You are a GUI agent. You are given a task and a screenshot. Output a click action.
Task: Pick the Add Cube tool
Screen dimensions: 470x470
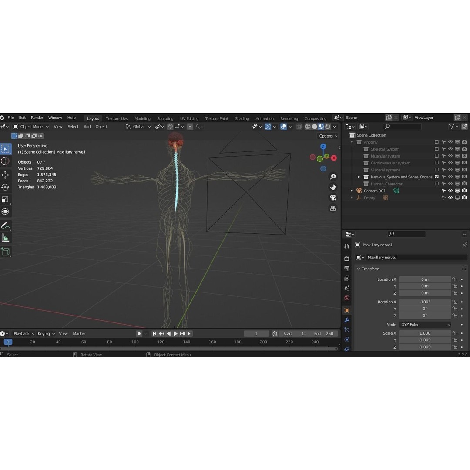point(6,252)
